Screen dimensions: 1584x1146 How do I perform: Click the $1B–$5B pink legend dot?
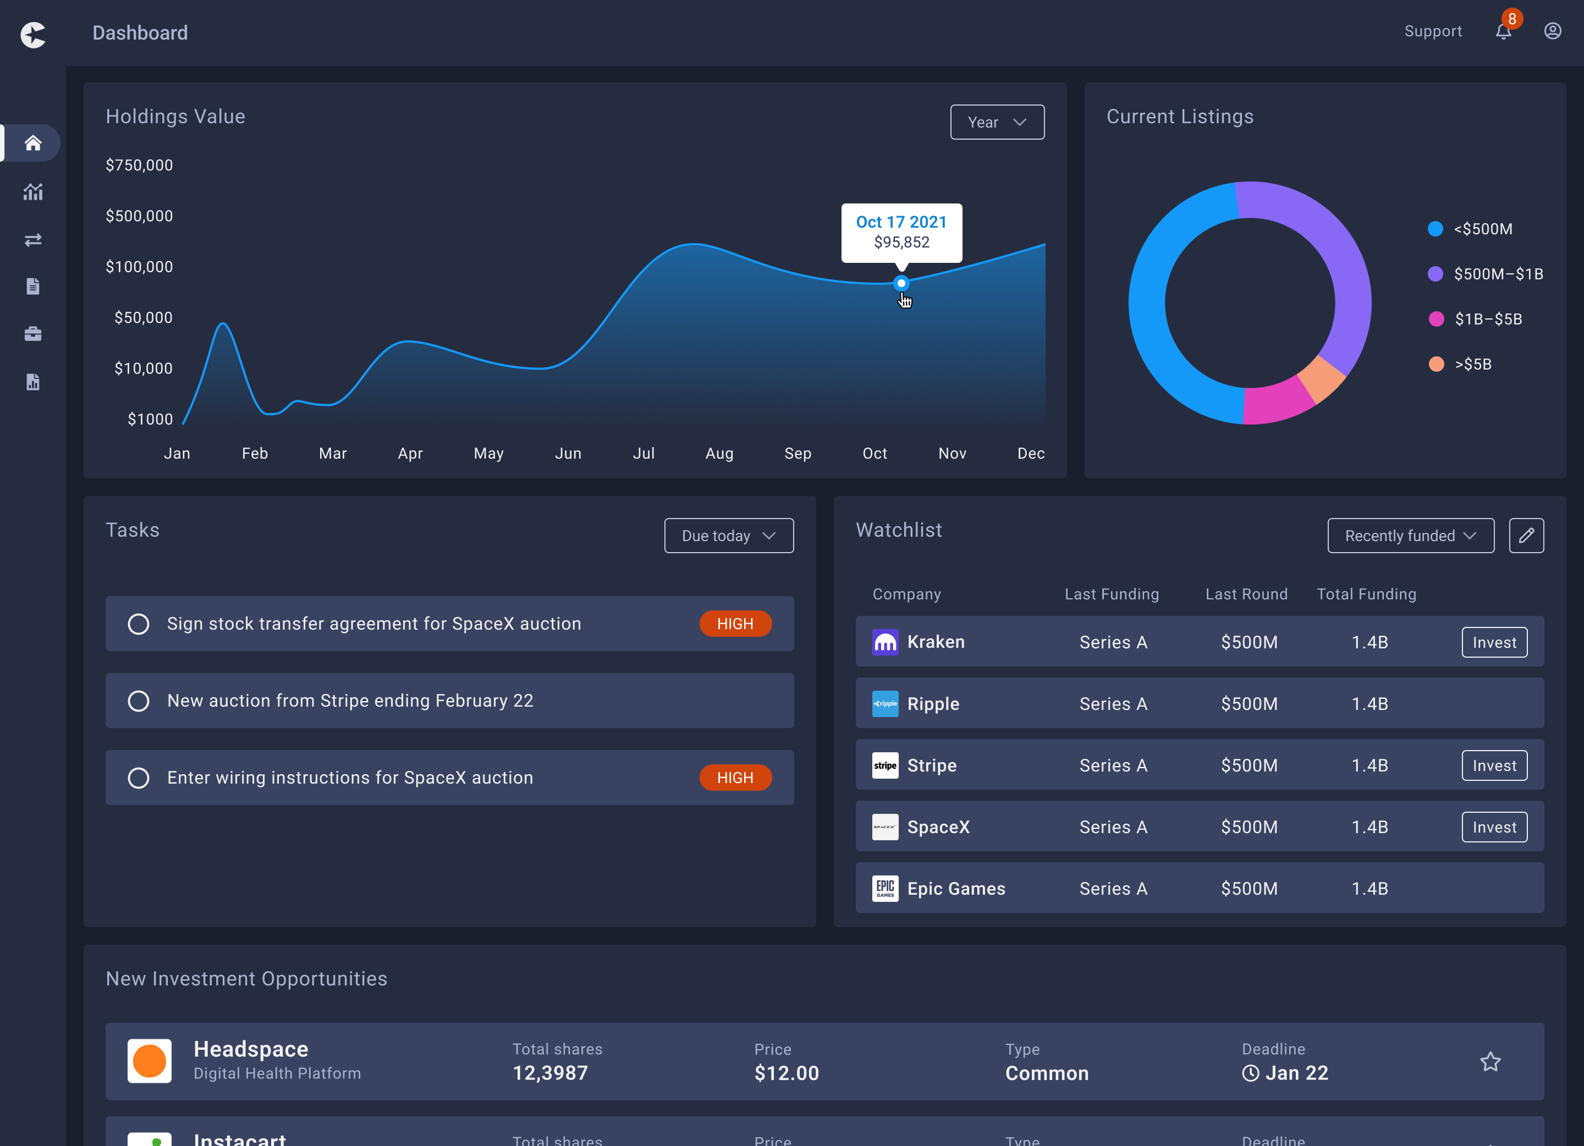[1436, 319]
